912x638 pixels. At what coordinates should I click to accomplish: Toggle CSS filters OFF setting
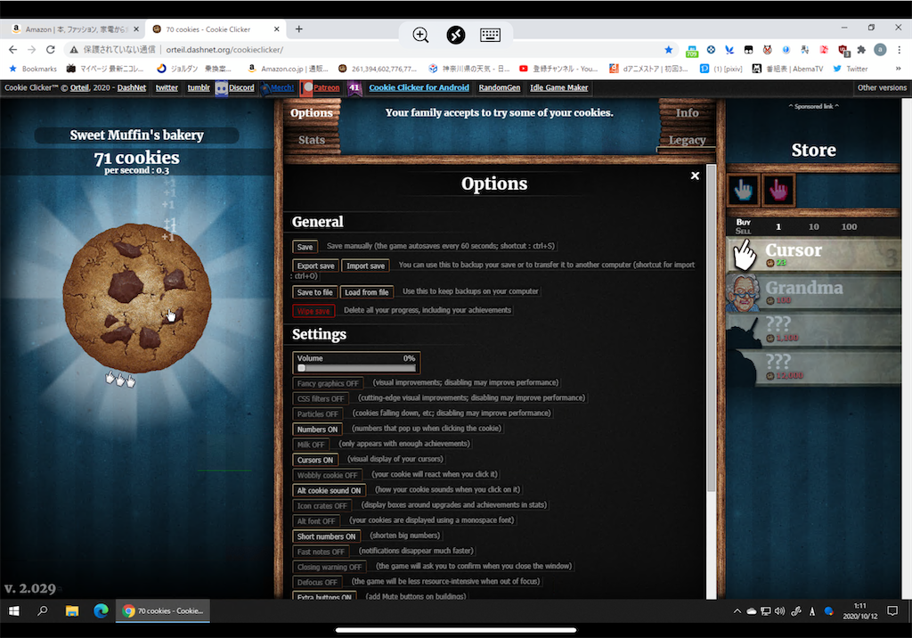click(321, 399)
